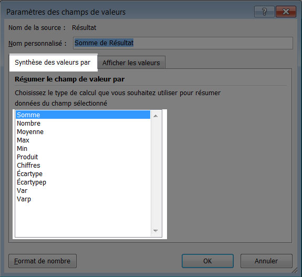Click the list scrollbar up arrow
The image size is (302, 277).
pos(155,116)
